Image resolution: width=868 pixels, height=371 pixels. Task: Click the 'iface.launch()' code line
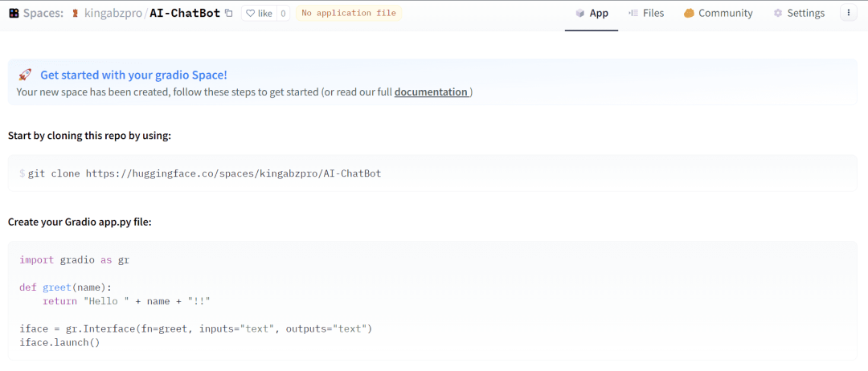click(59, 343)
